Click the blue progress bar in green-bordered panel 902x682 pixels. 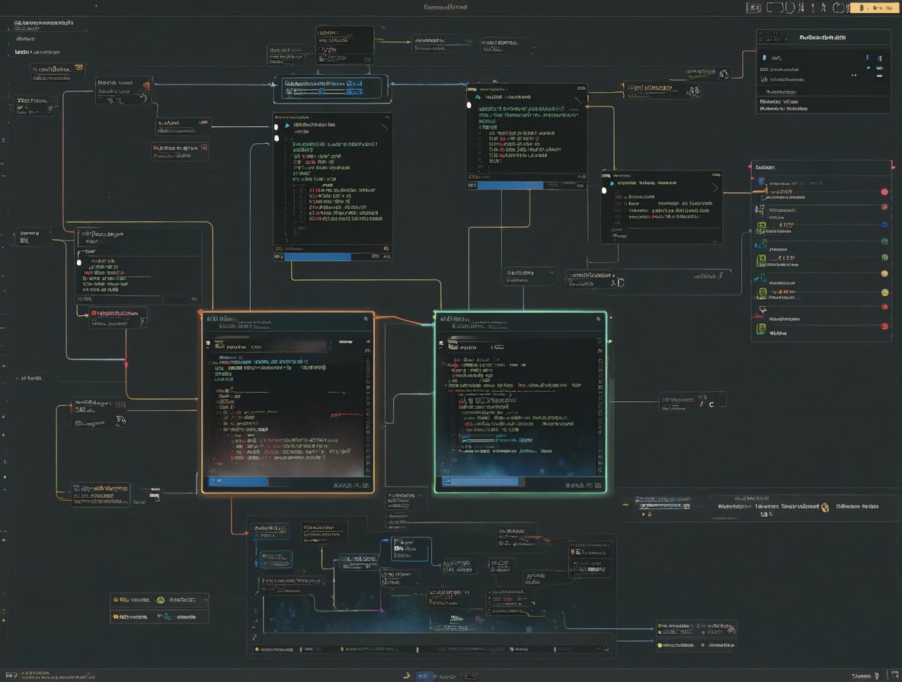pos(479,482)
